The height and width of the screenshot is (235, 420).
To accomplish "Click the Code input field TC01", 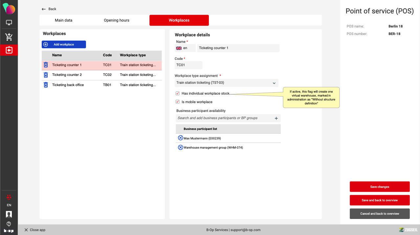I will [188, 65].
